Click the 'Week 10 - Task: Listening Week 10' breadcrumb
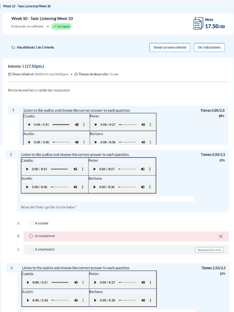Screen dimensions: 234x312 [x=27, y=6]
